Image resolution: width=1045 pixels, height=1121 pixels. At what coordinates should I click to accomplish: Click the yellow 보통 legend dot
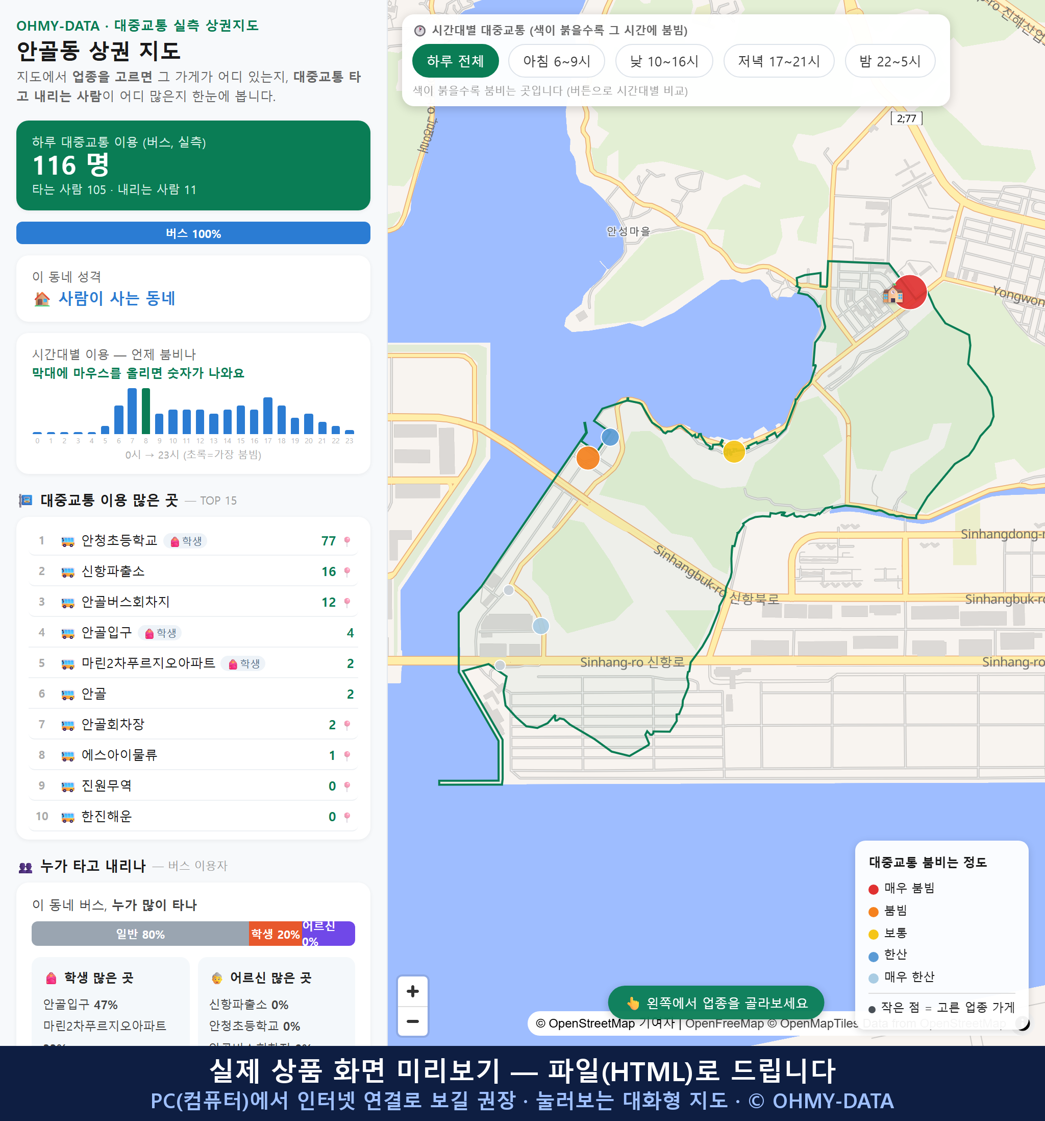(x=874, y=935)
